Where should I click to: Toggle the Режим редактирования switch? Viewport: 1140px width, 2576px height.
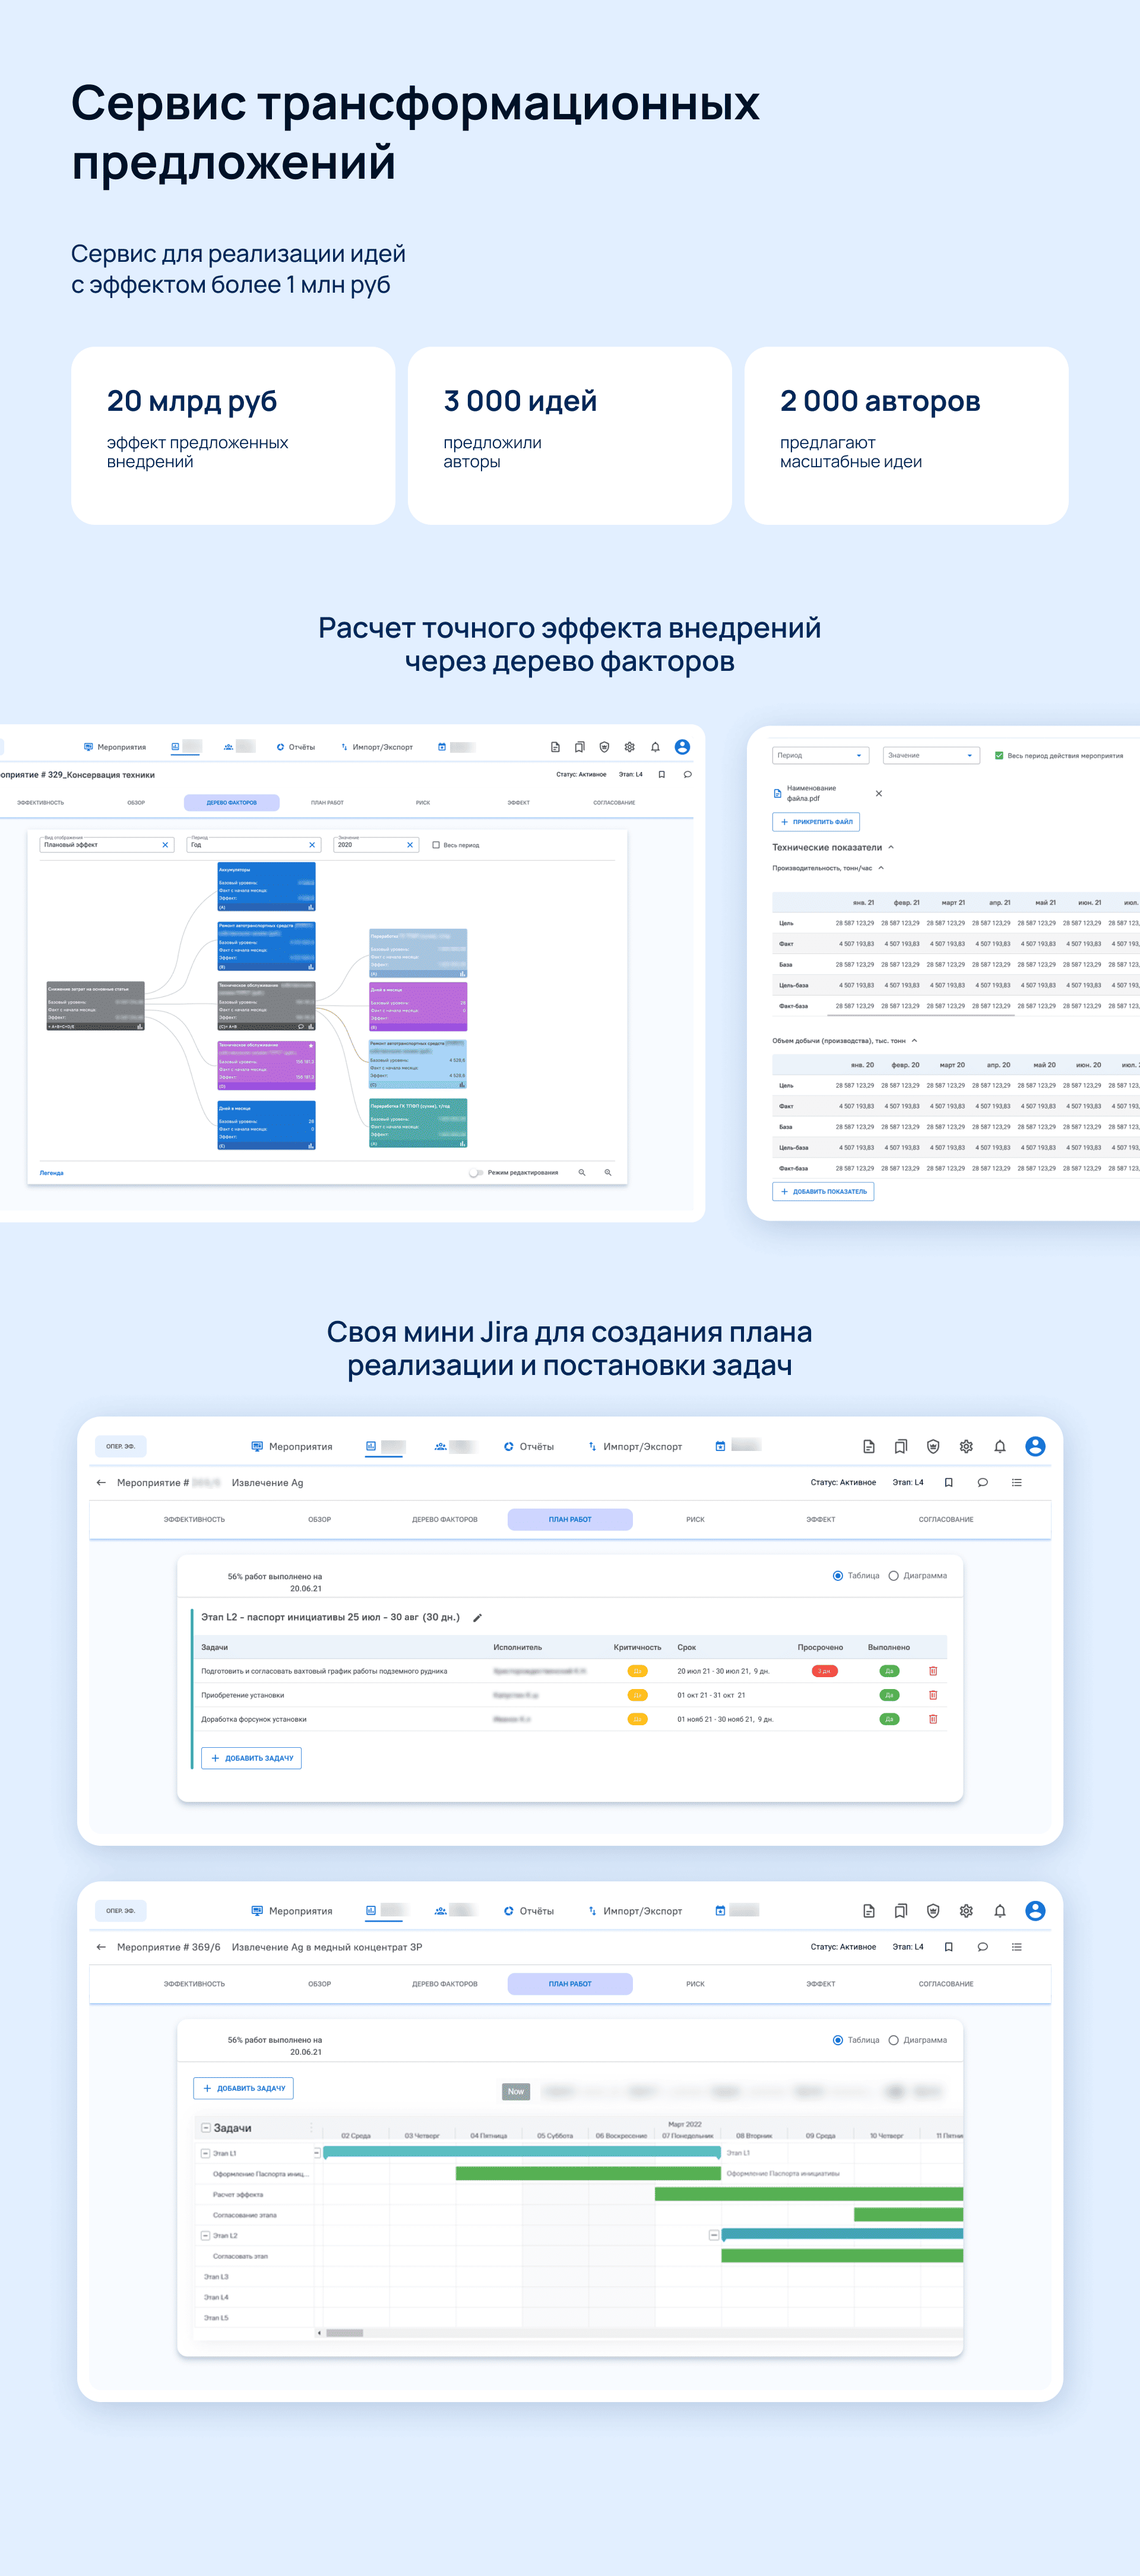tap(476, 1172)
